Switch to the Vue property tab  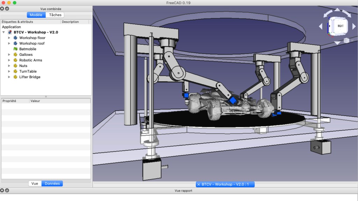coord(35,183)
